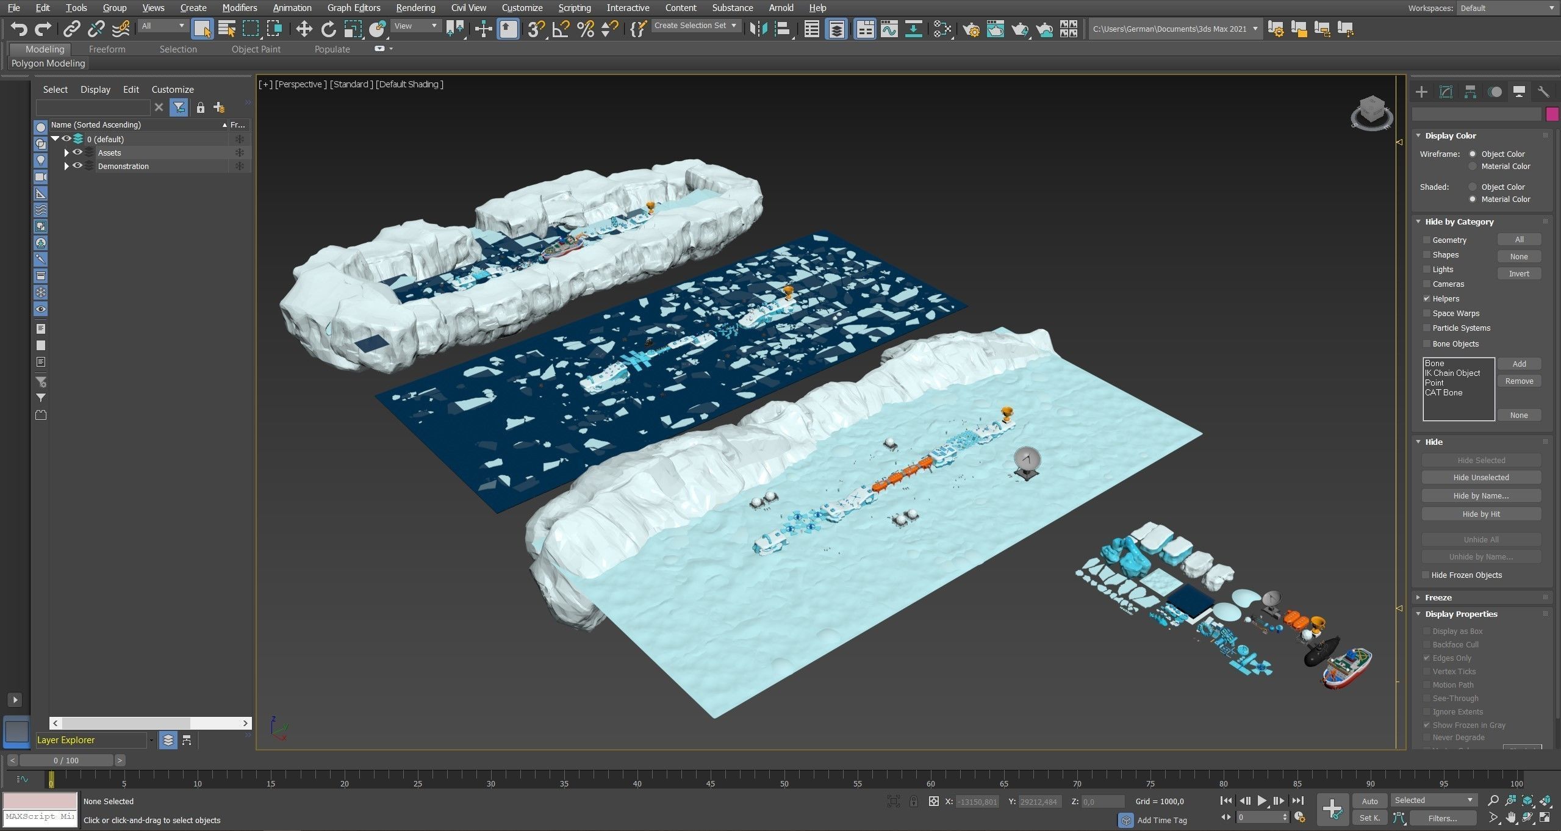The image size is (1561, 831).
Task: Select Shaded Object Color radio button
Action: 1472,187
